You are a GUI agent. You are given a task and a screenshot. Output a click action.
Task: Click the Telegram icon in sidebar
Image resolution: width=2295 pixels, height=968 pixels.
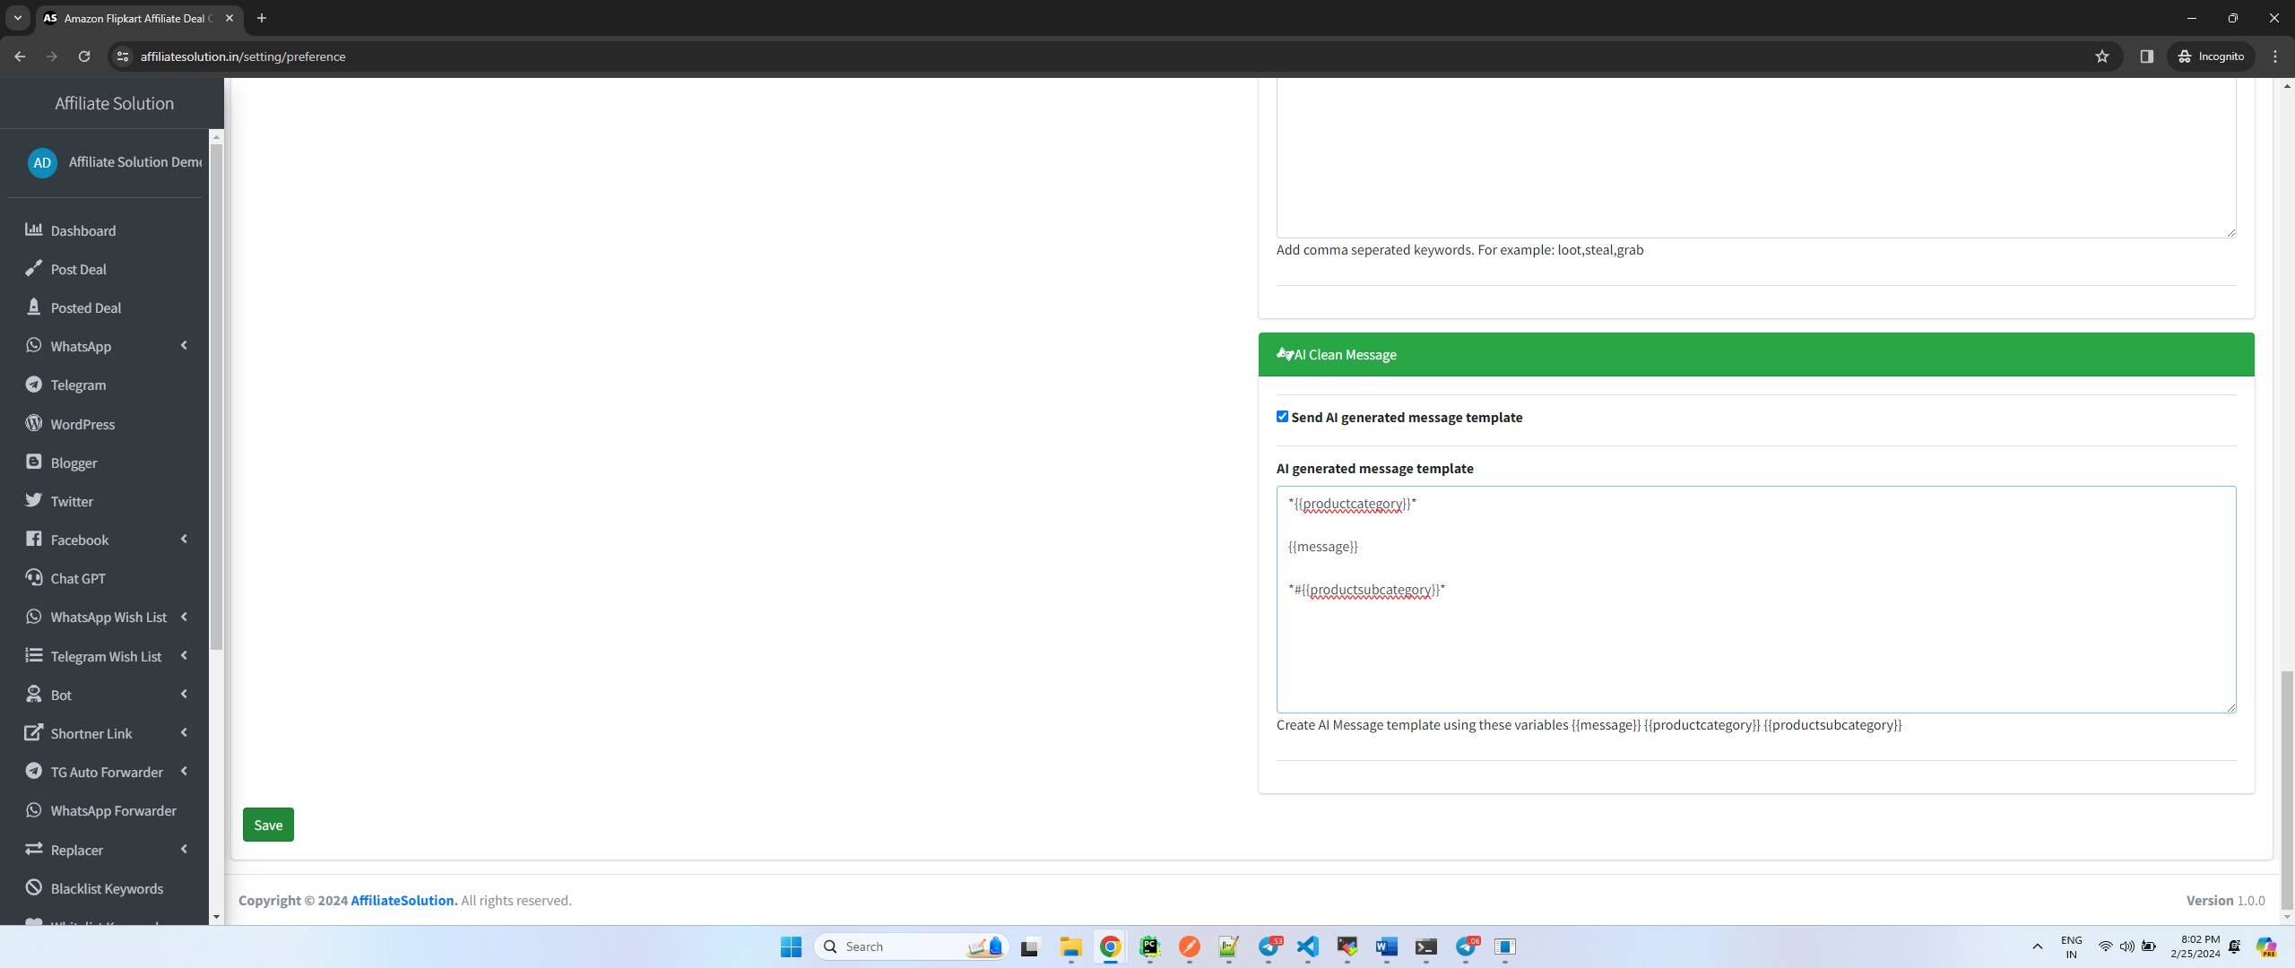[x=33, y=385]
